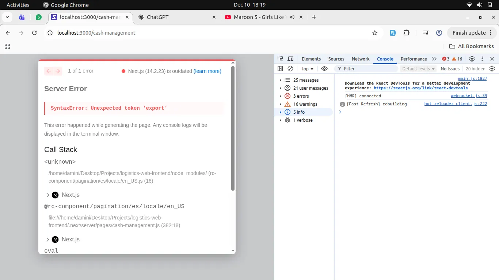Open the Chrome profile avatar icon
This screenshot has height=280, width=499.
click(439, 33)
